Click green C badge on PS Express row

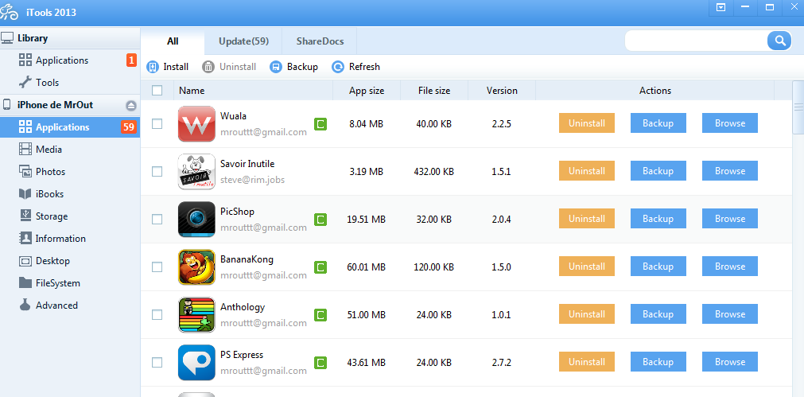point(320,363)
